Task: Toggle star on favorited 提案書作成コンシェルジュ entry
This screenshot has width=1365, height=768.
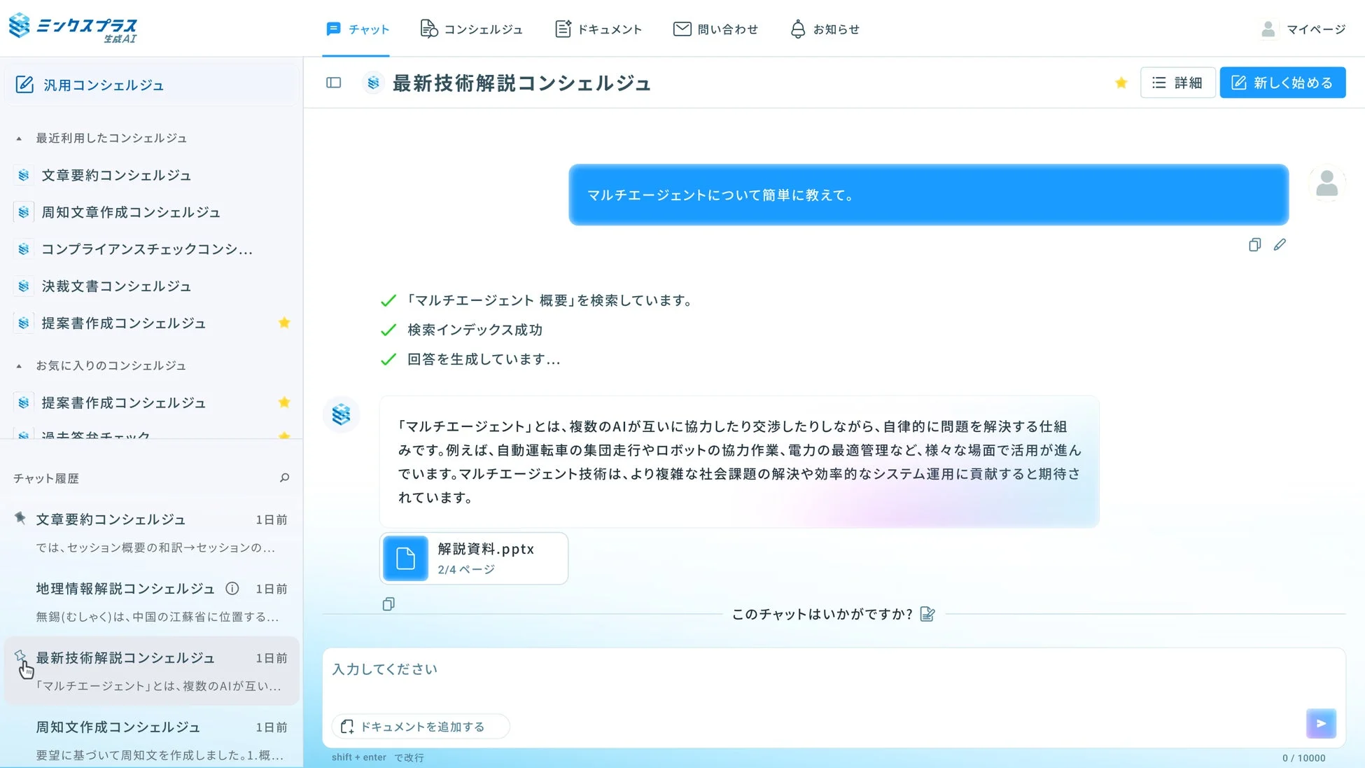Action: click(x=284, y=402)
